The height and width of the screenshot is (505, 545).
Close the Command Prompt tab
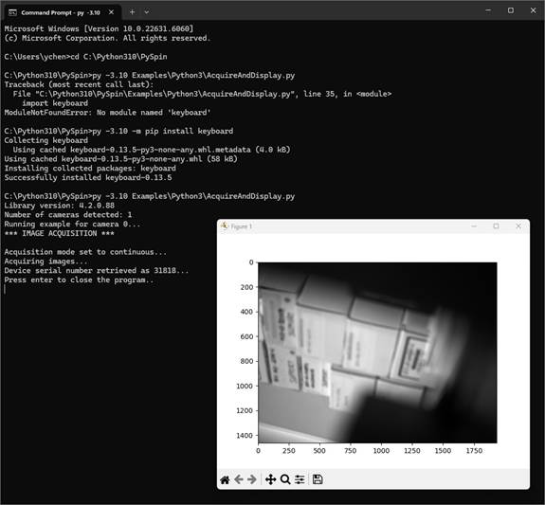pos(111,12)
